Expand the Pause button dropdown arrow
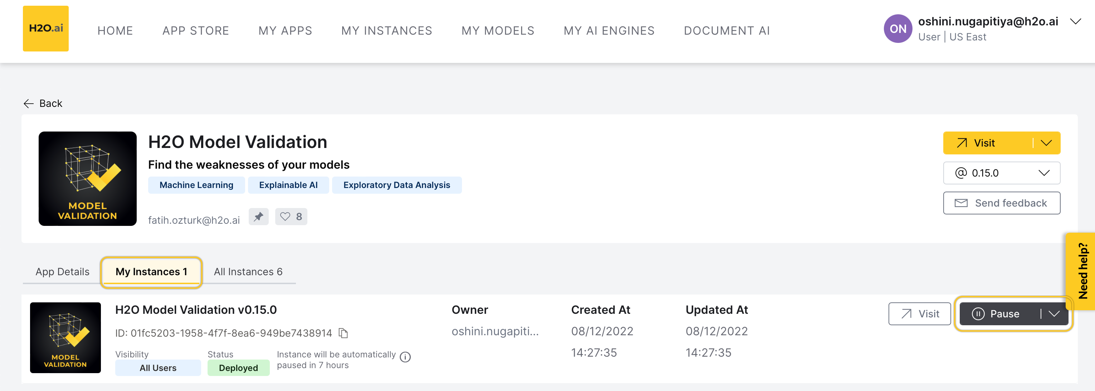The image size is (1095, 391). [1054, 314]
